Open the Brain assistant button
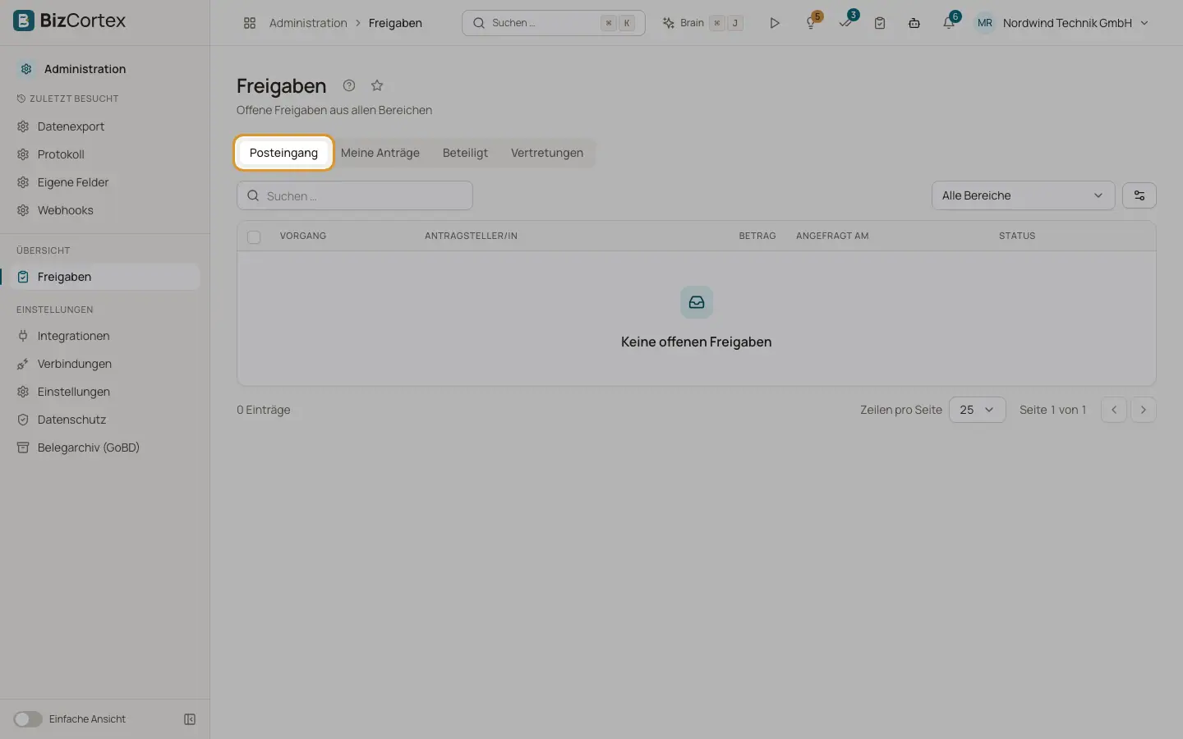This screenshot has height=739, width=1183. 702,23
